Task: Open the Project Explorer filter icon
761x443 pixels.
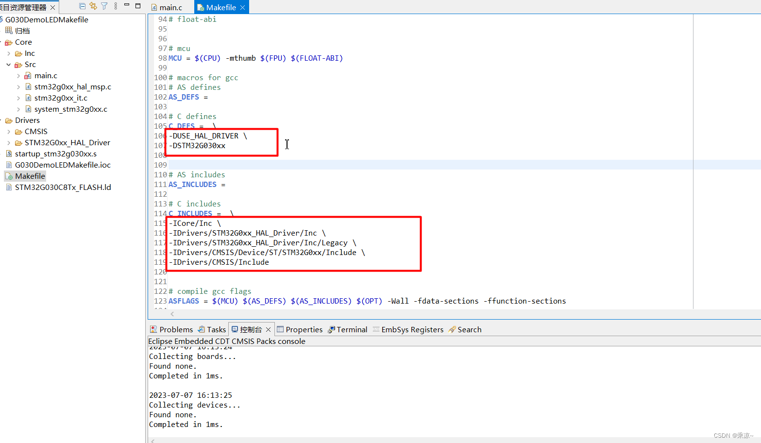Action: point(104,6)
